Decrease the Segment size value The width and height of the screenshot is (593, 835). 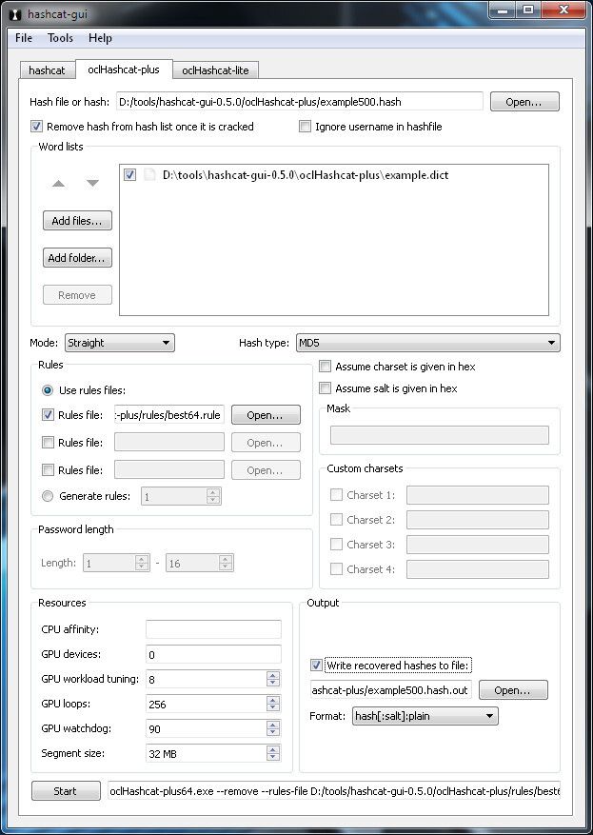(273, 758)
